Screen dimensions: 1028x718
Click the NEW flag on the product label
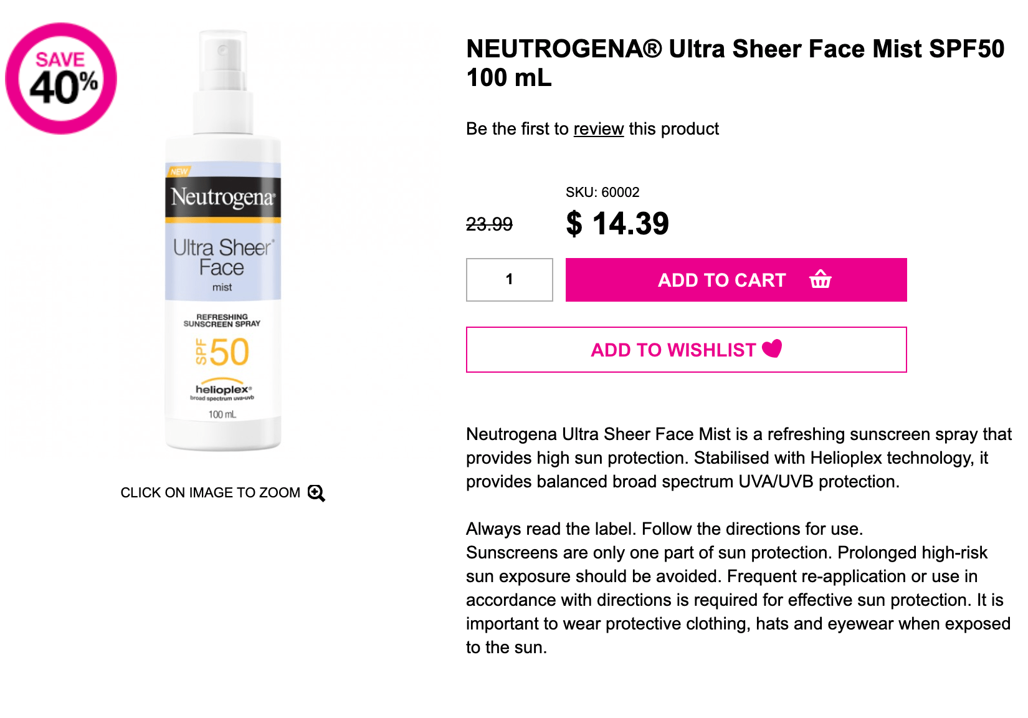tap(178, 171)
